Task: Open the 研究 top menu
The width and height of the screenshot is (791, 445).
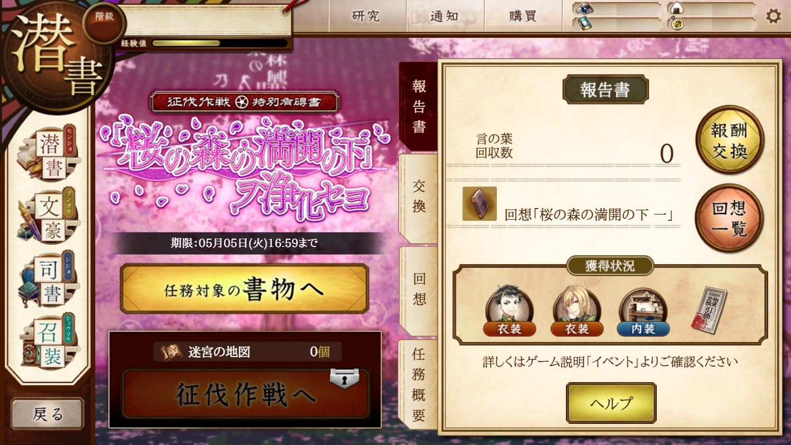Action: click(x=366, y=16)
